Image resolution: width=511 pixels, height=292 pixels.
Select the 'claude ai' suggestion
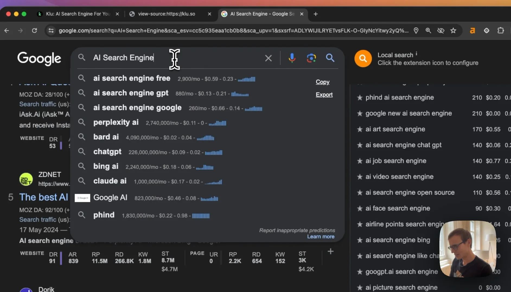tap(110, 181)
